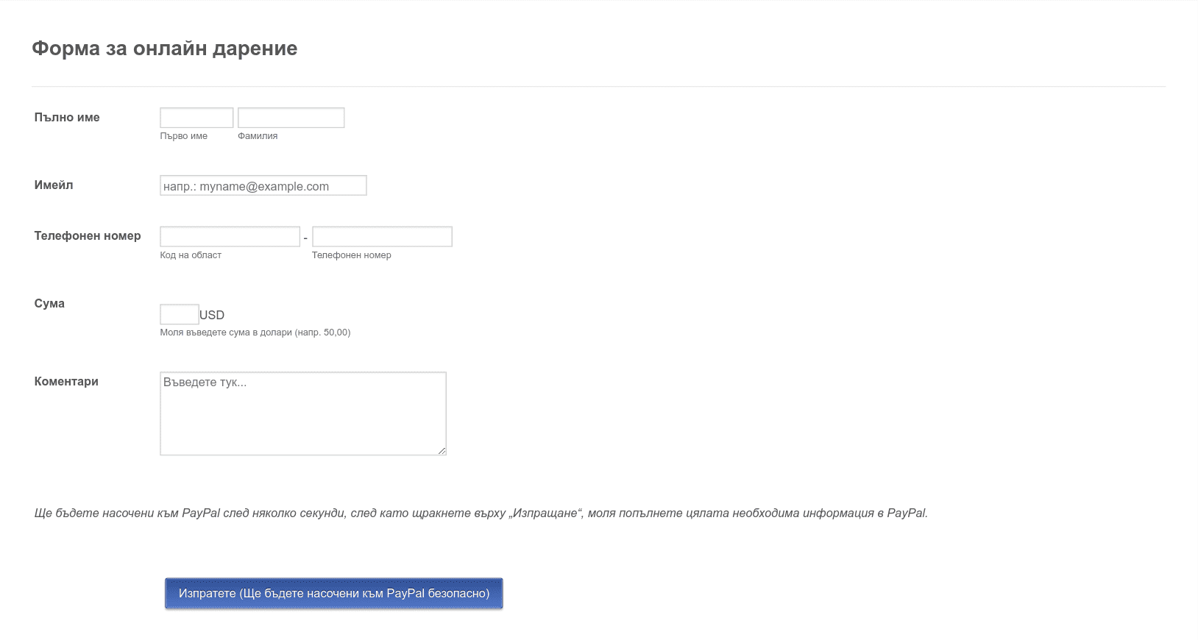Click the Фамилия input field
Image resolution: width=1198 pixels, height=640 pixels.
(291, 118)
